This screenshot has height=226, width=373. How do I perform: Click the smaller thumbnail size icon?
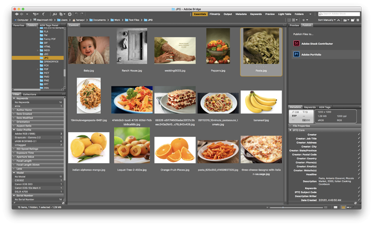(x=267, y=207)
